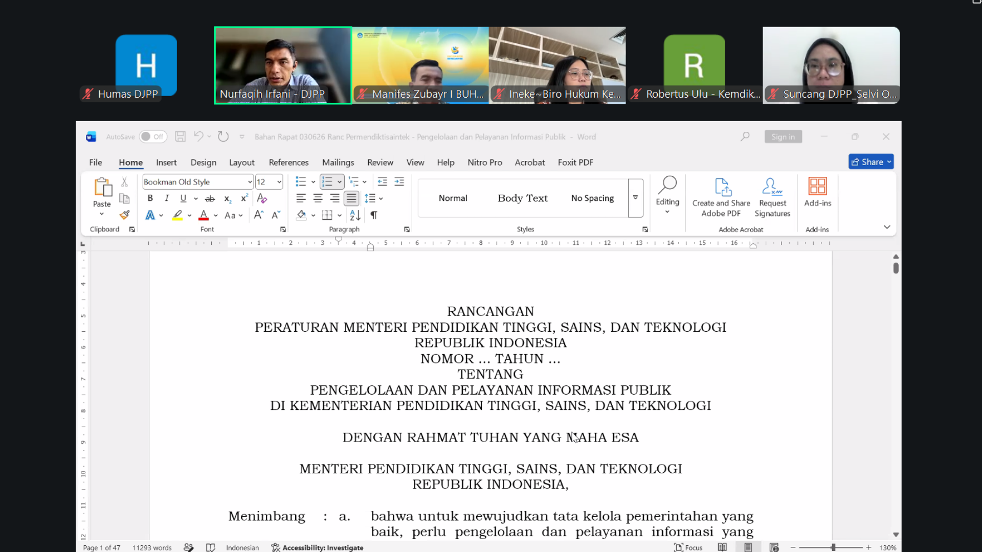This screenshot has width=982, height=552.
Task: Center align the text
Action: pyautogui.click(x=318, y=198)
